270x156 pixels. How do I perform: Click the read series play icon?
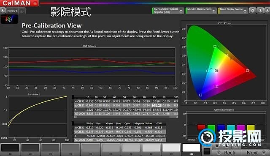coord(227,146)
